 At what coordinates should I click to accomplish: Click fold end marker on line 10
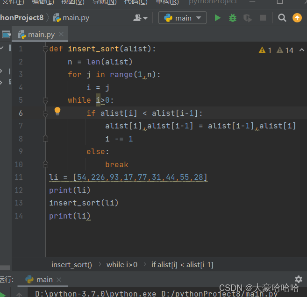point(45,164)
